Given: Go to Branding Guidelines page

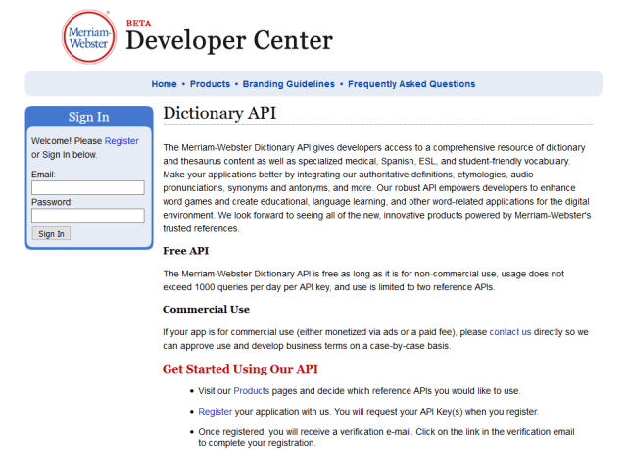Looking at the screenshot, I should click(x=288, y=84).
